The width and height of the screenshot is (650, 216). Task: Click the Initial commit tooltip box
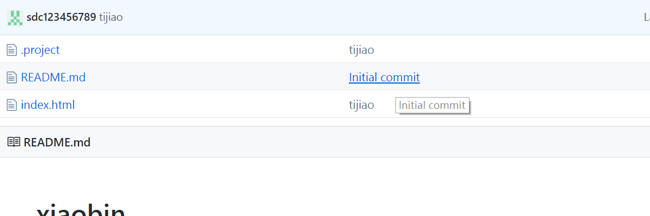(x=432, y=105)
